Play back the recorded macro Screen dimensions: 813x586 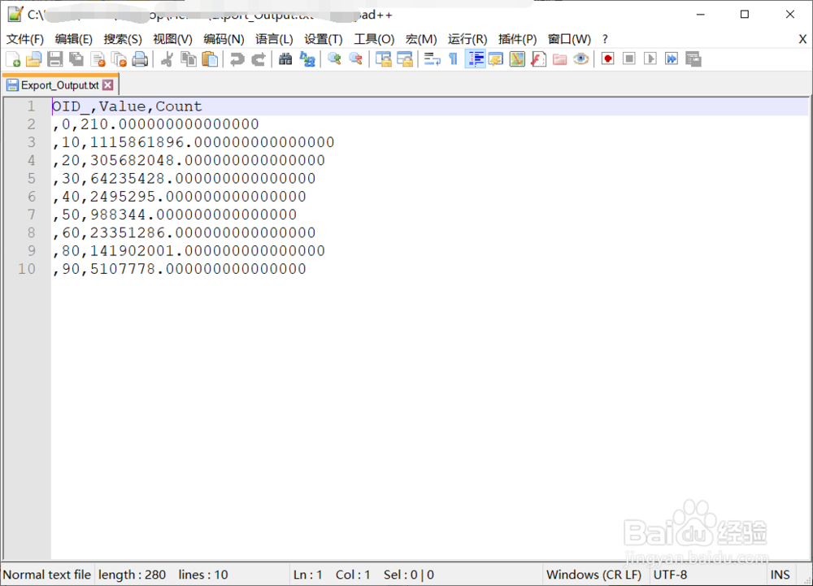point(650,59)
